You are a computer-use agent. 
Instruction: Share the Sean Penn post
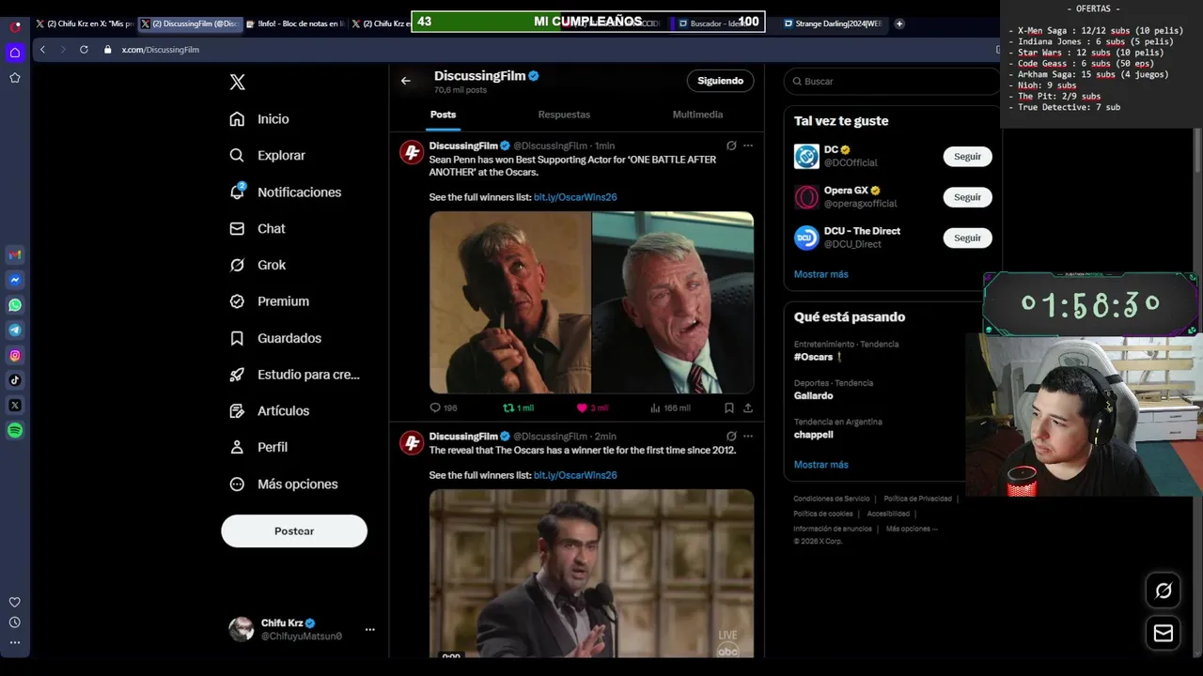pos(748,408)
